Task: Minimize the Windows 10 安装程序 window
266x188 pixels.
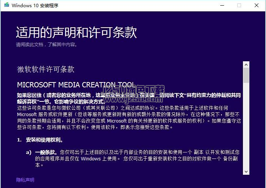Action: click(x=222, y=5)
